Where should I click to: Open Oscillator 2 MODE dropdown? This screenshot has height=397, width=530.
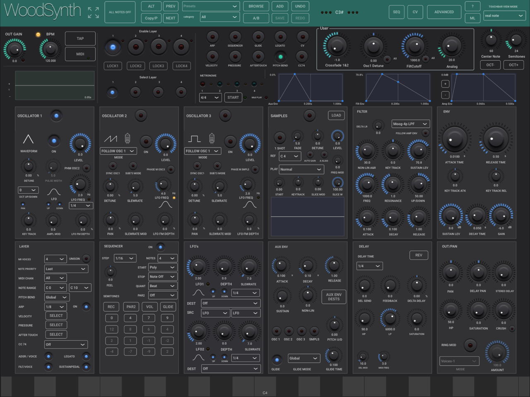point(118,151)
